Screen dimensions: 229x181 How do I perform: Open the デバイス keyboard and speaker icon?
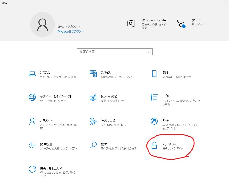(x=93, y=73)
